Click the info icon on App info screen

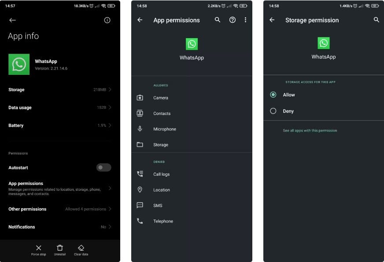107,20
